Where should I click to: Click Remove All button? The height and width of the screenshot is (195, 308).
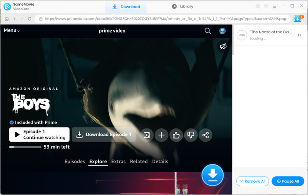coord(253,181)
